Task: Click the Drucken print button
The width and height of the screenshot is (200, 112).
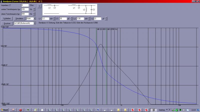Action: click(7, 23)
